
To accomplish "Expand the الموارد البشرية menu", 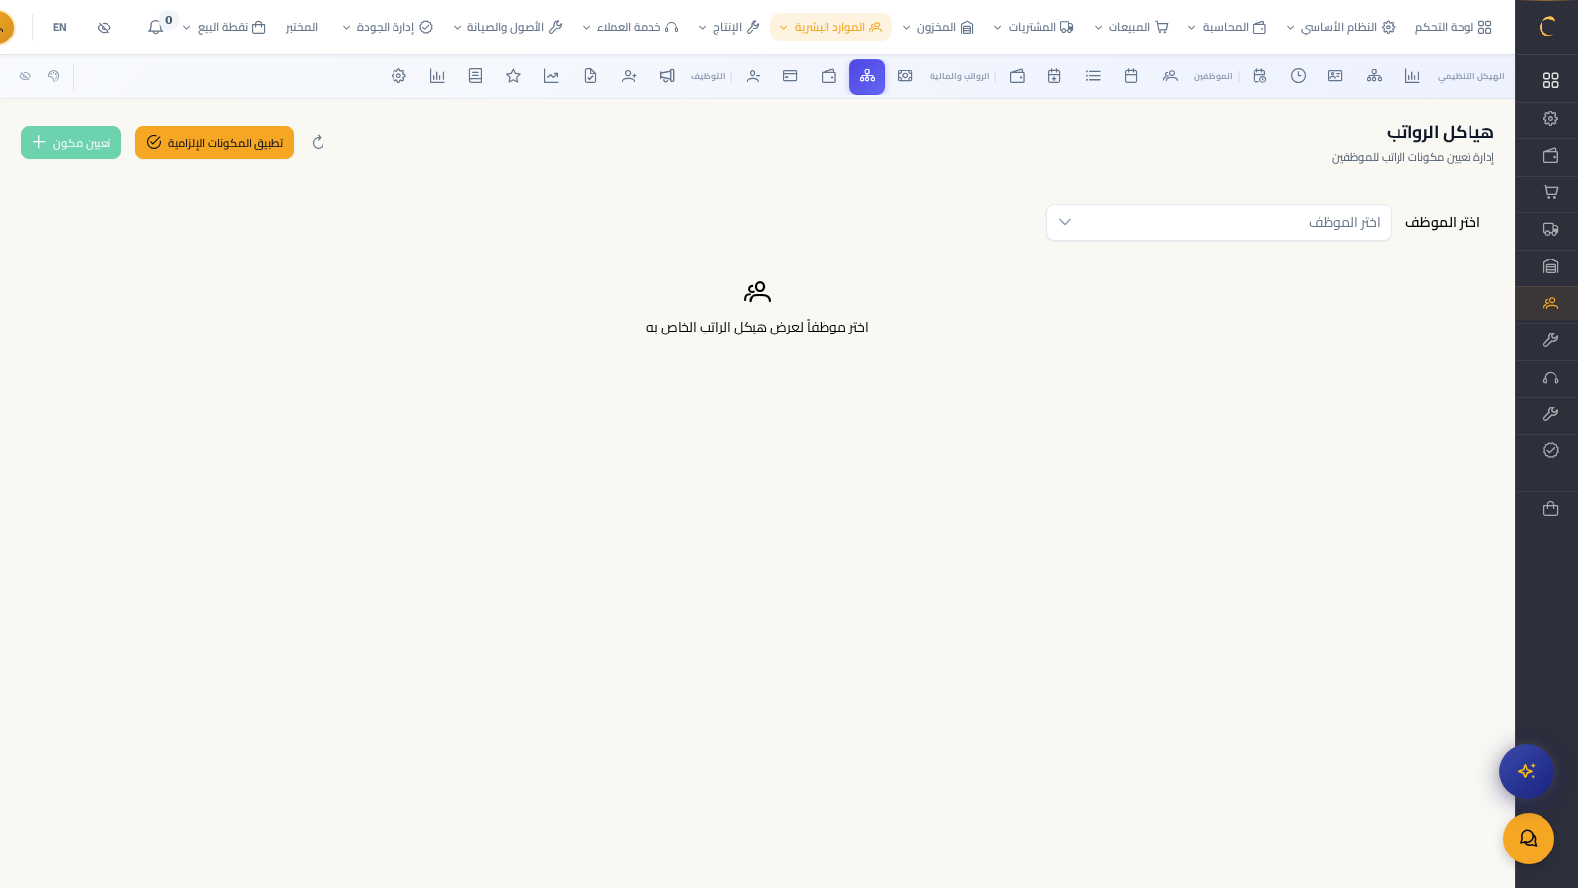I will [830, 27].
